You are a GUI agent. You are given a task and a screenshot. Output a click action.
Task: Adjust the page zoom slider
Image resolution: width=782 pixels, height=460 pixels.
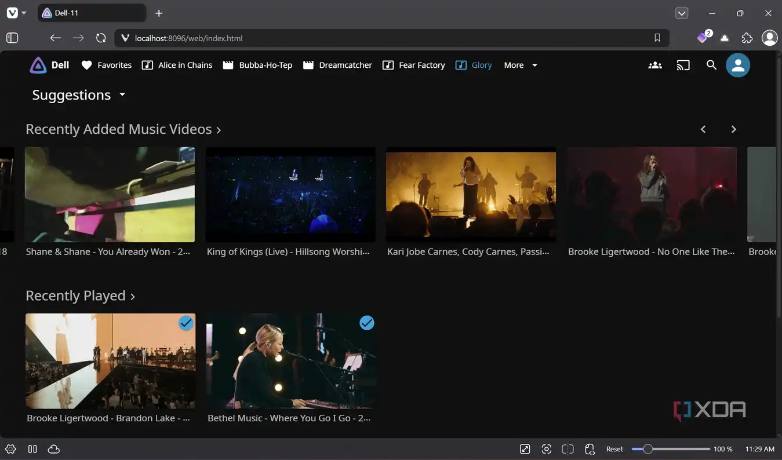[x=671, y=449]
